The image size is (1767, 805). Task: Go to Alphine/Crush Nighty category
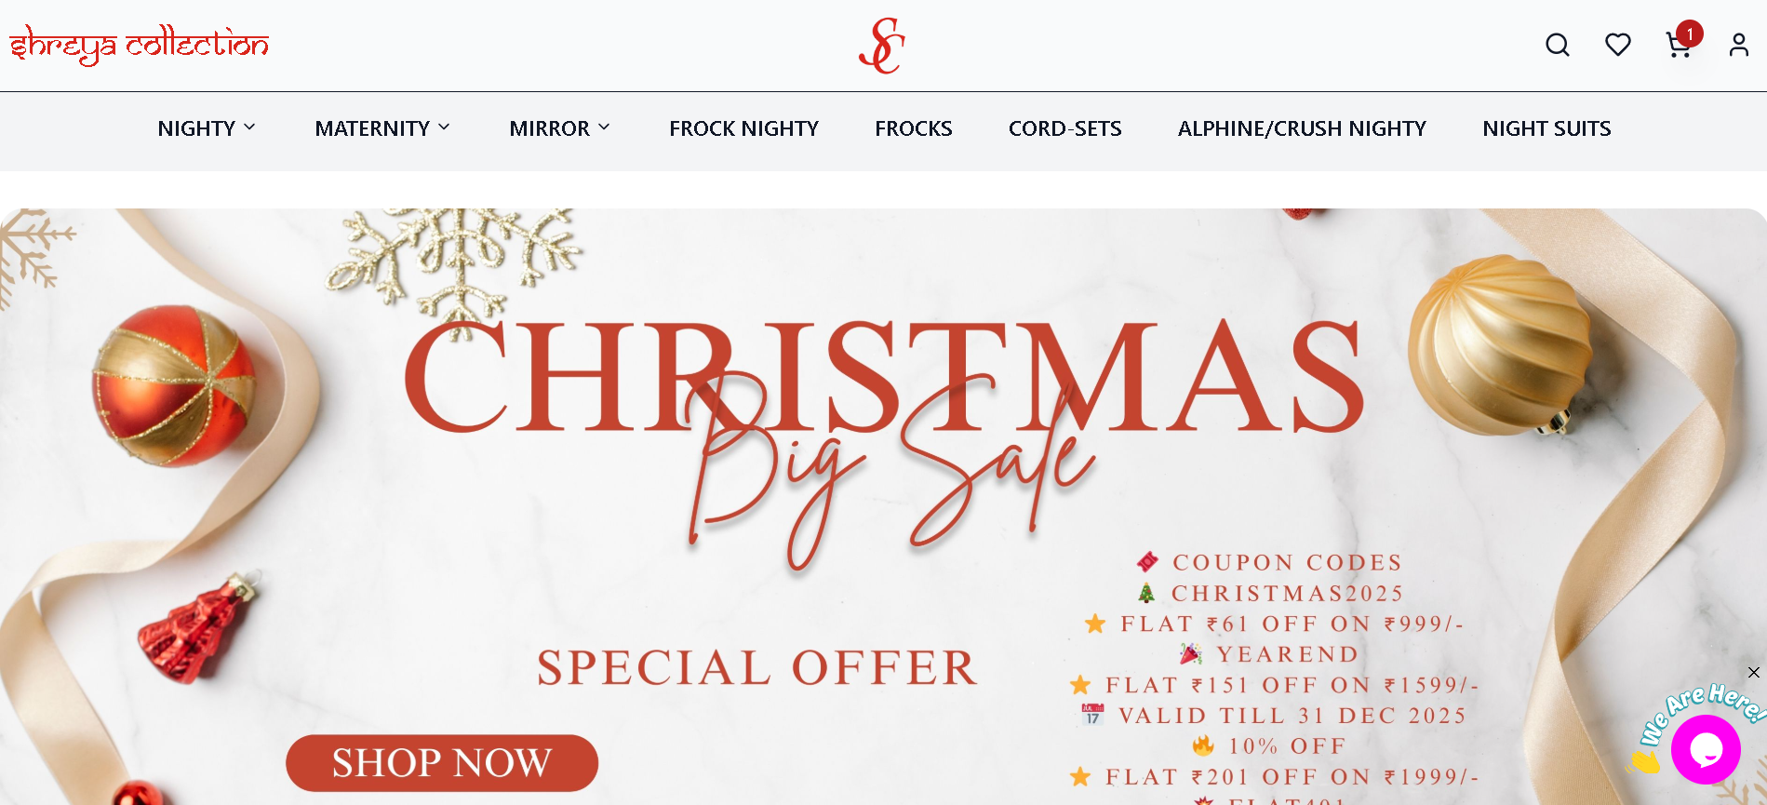point(1302,128)
